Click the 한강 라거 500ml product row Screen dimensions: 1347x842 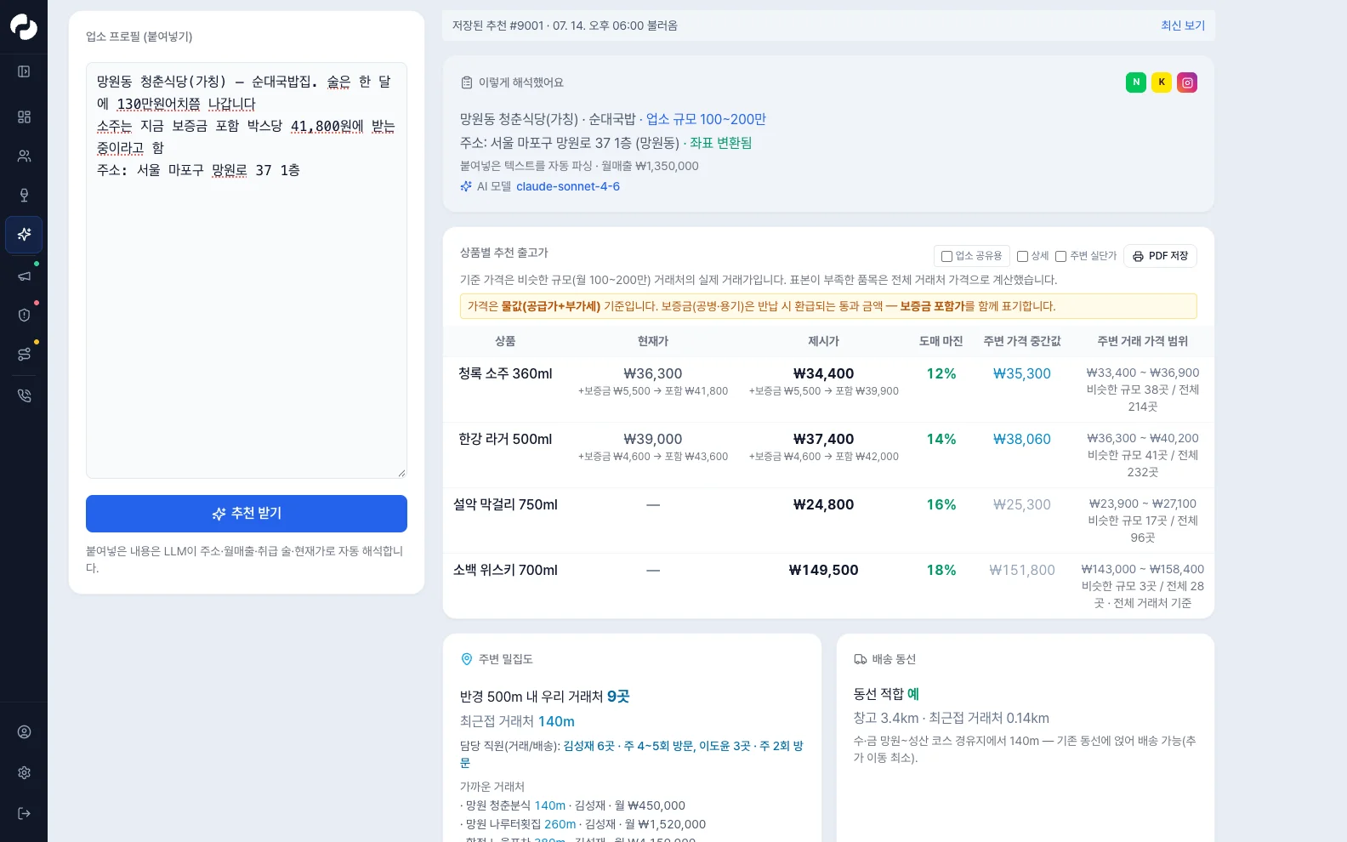point(828,455)
